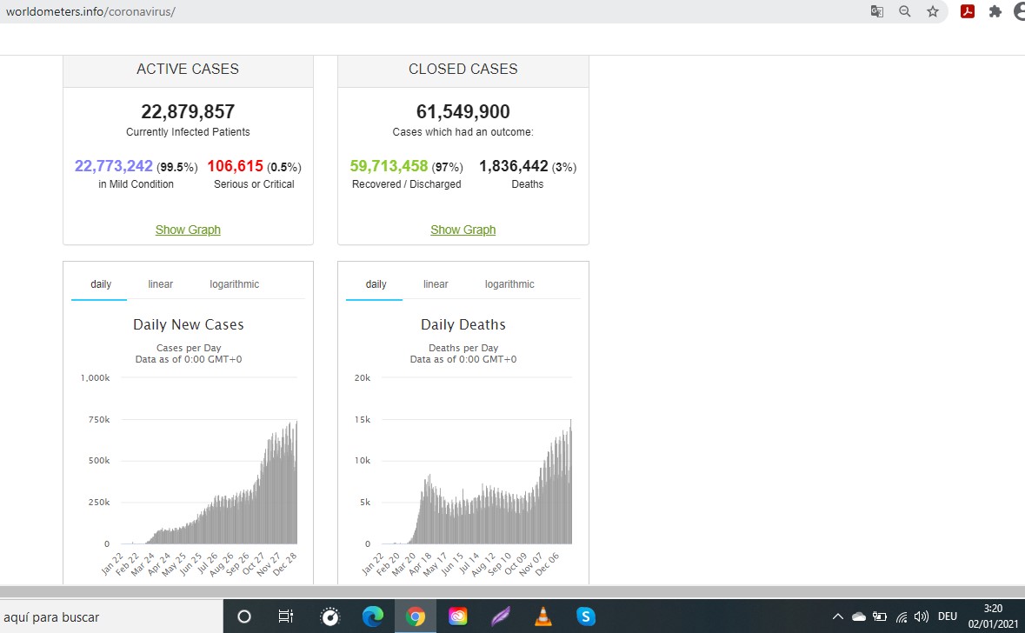
Task: Open Adobe Creative Cloud from taskbar
Action: click(458, 616)
